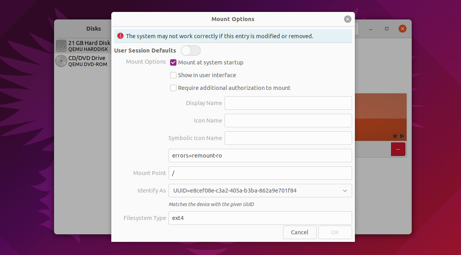The width and height of the screenshot is (461, 255).
Task: Open the Identify As UUID dropdown
Action: pyautogui.click(x=260, y=191)
